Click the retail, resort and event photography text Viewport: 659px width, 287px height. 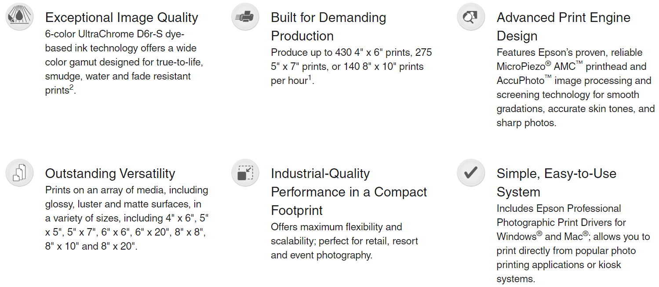pos(344,241)
